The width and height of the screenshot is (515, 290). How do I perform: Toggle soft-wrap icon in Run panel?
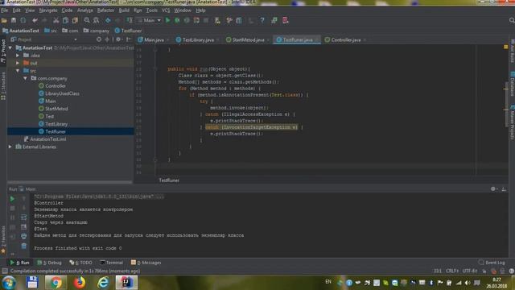(x=23, y=217)
